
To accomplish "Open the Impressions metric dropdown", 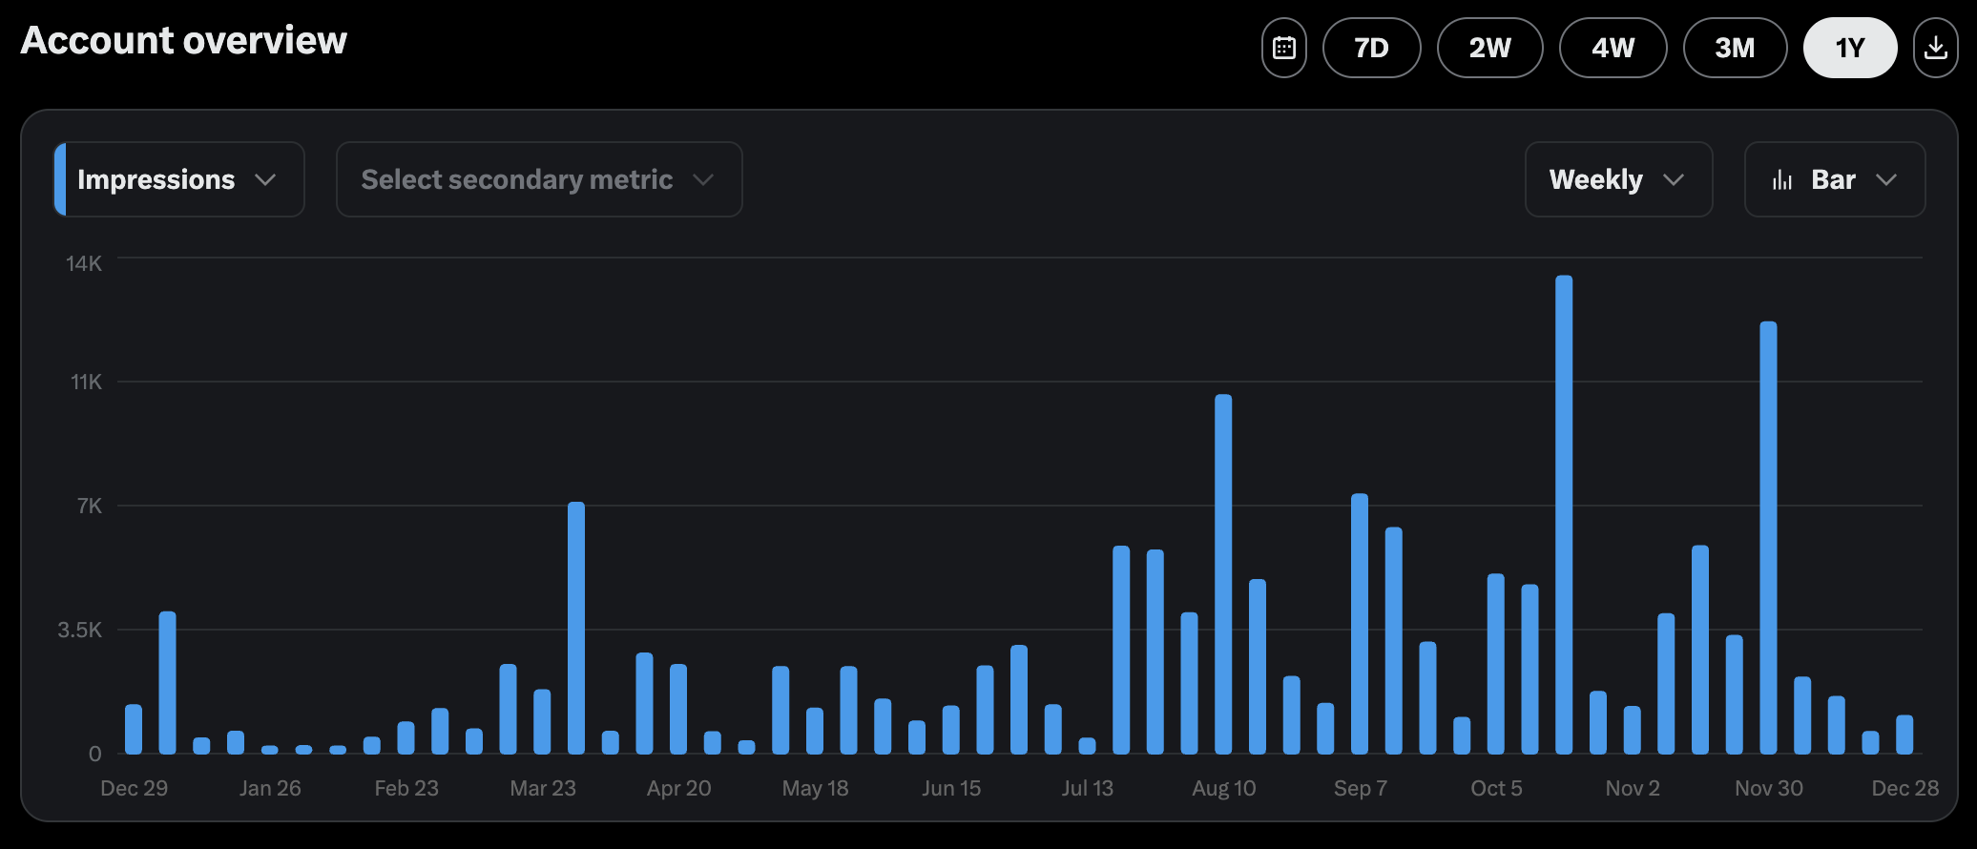I will 178,179.
